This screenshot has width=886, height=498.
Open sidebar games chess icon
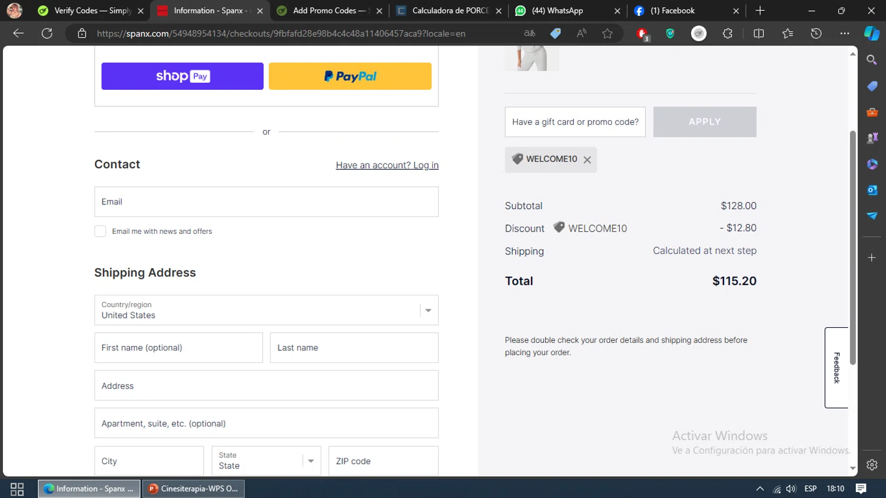pos(872,138)
